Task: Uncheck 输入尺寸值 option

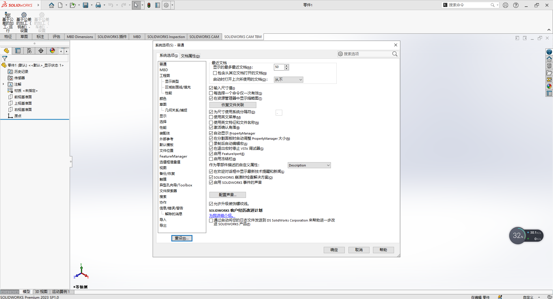Action: pyautogui.click(x=211, y=88)
